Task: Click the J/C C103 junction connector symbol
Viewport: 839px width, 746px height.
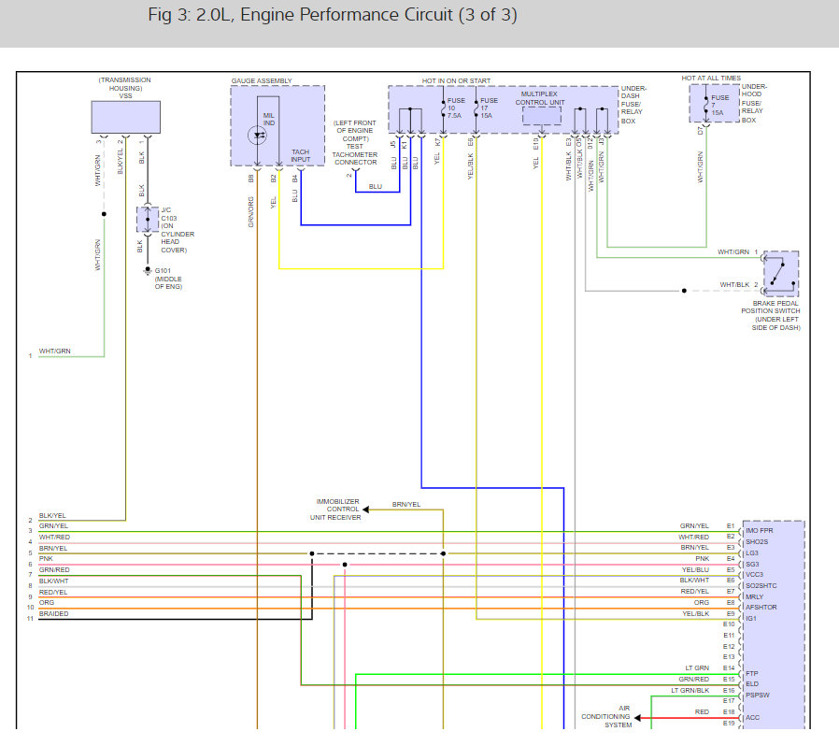Action: [x=147, y=220]
